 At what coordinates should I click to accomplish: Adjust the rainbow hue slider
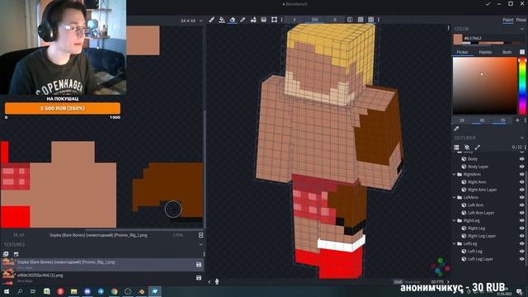click(522, 86)
